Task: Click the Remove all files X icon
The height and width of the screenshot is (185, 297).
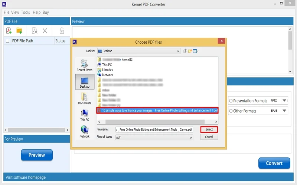Action: (x=45, y=31)
